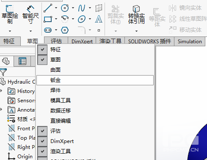Open the Circle tool dropdown arrow
Image resolution: width=207 pixels, height=160 pixels.
click(73, 8)
